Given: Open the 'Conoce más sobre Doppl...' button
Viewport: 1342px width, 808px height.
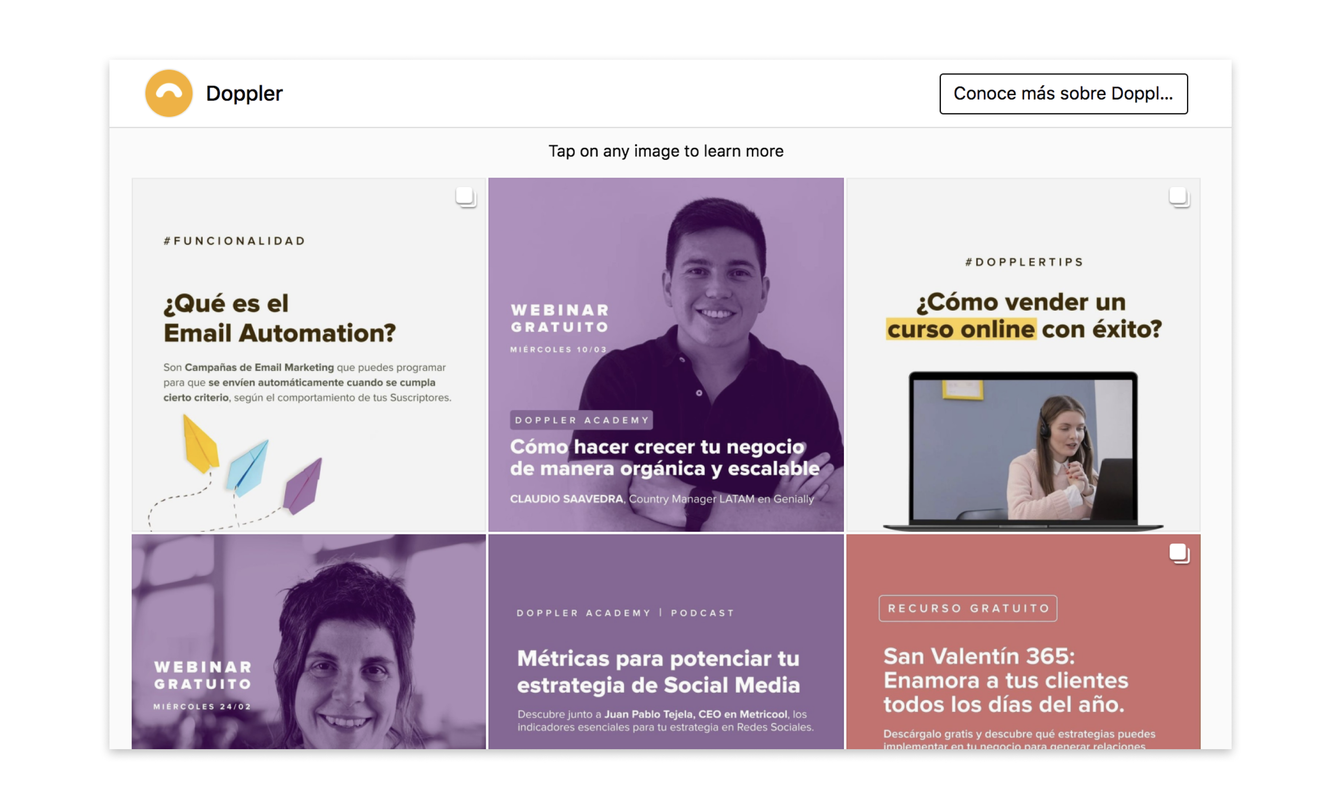Looking at the screenshot, I should 1063,94.
